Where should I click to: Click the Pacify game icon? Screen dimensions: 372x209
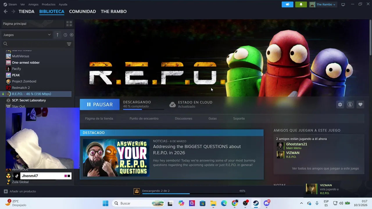[x=8, y=69]
